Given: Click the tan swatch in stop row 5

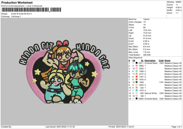Looking at the screenshot, I should click(x=136, y=74).
